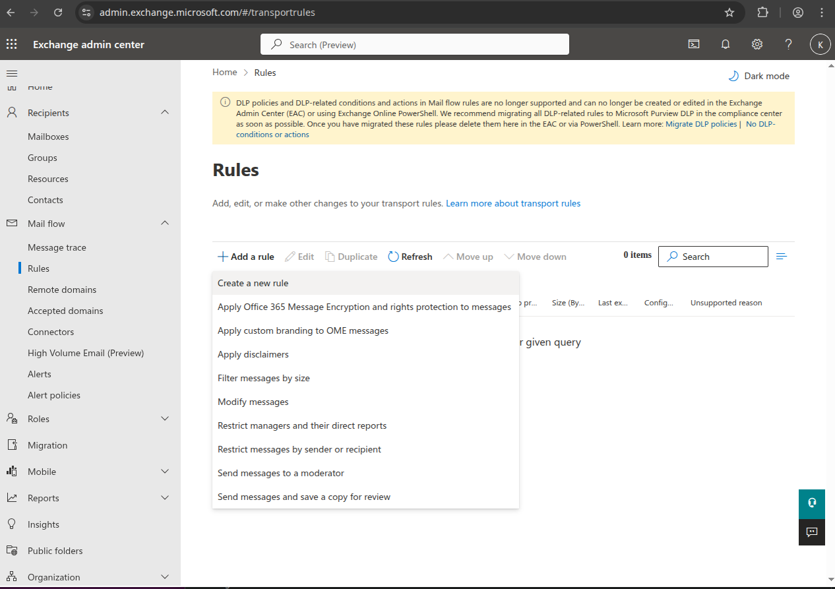
Task: Expand the Roles section chevron
Action: [165, 419]
